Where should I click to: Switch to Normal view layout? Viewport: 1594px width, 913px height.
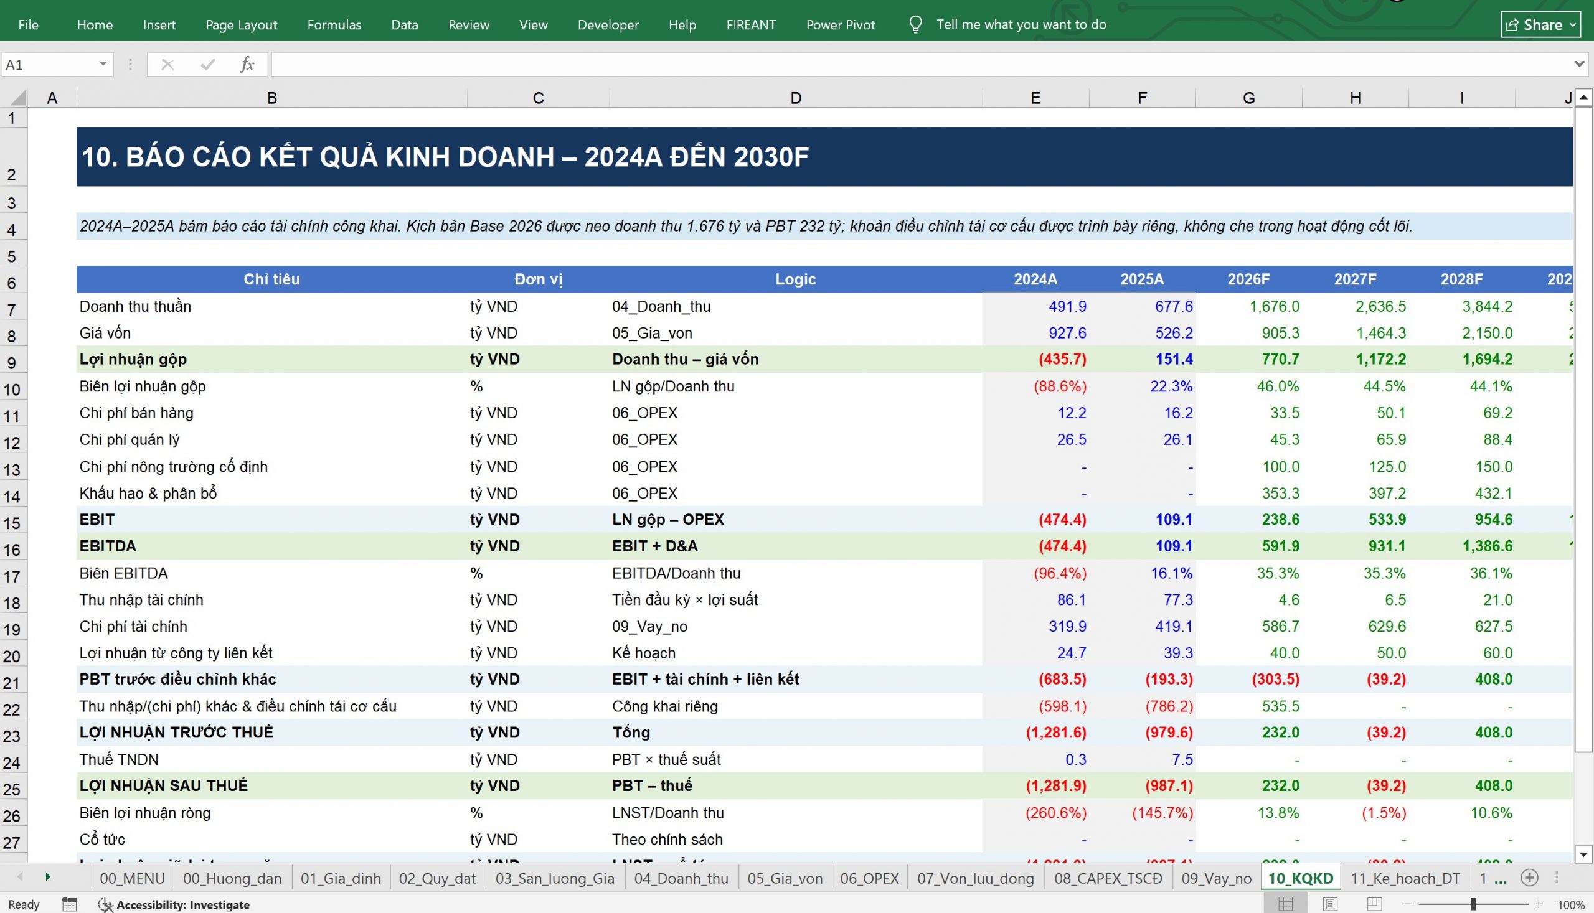coord(1285,904)
